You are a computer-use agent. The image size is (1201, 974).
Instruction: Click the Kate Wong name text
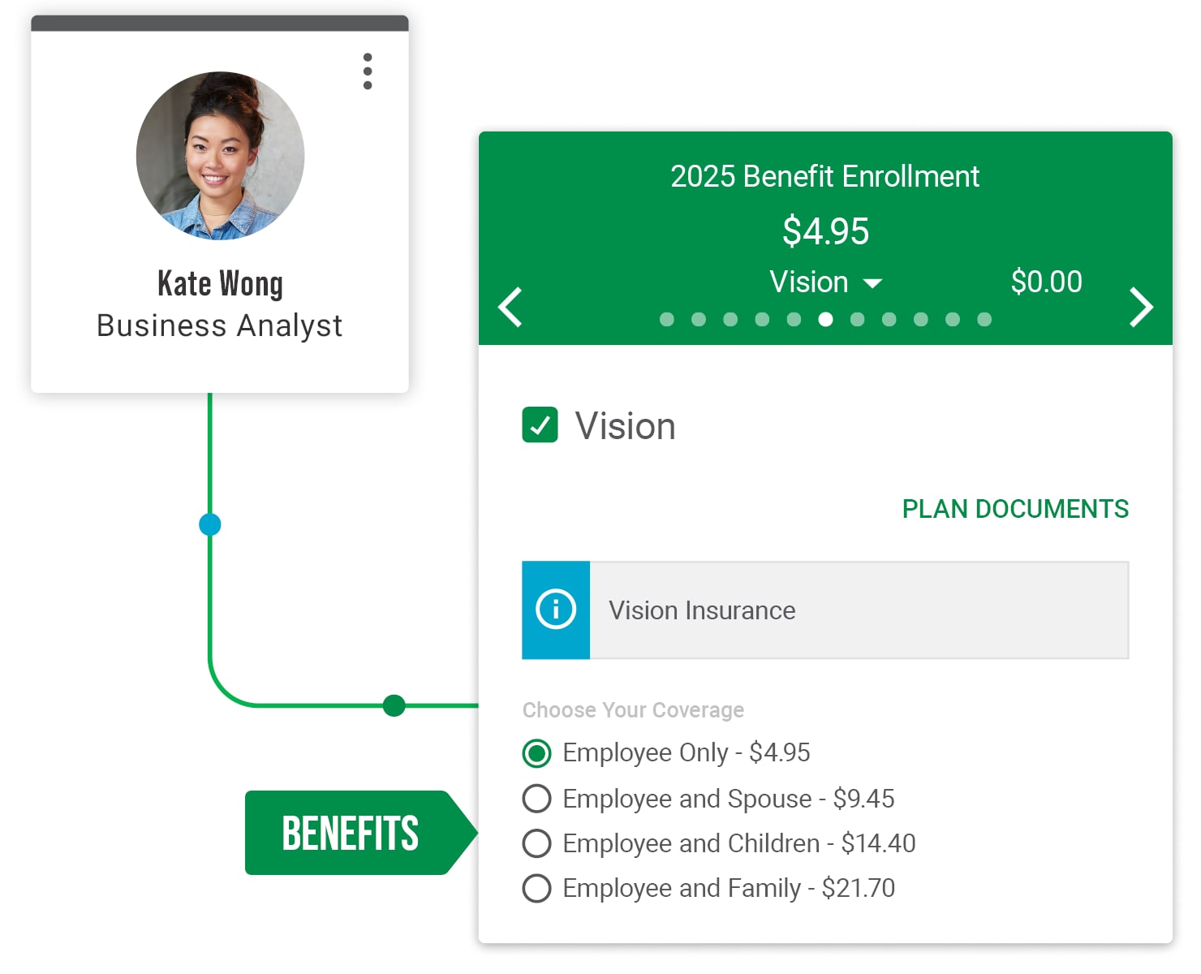click(220, 284)
